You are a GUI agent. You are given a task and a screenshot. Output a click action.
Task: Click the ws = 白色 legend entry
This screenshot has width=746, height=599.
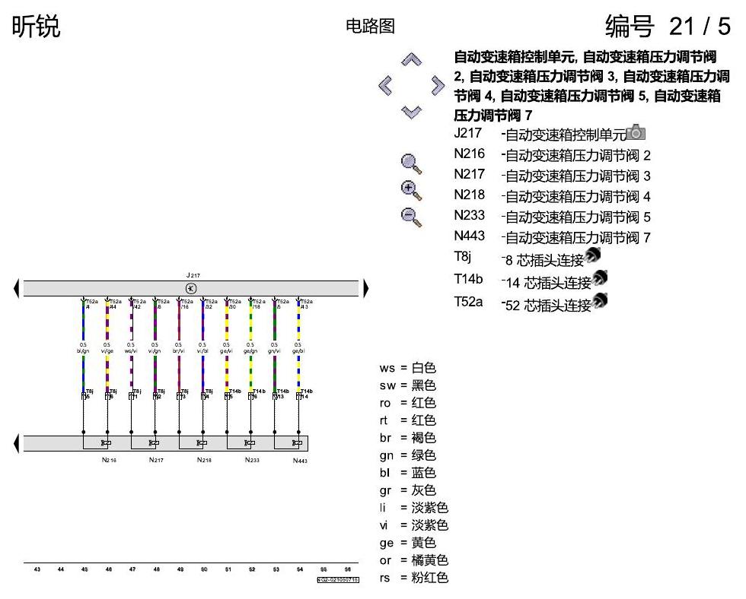point(408,368)
